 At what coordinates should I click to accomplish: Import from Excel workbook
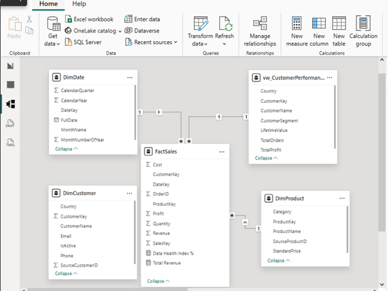89,19
